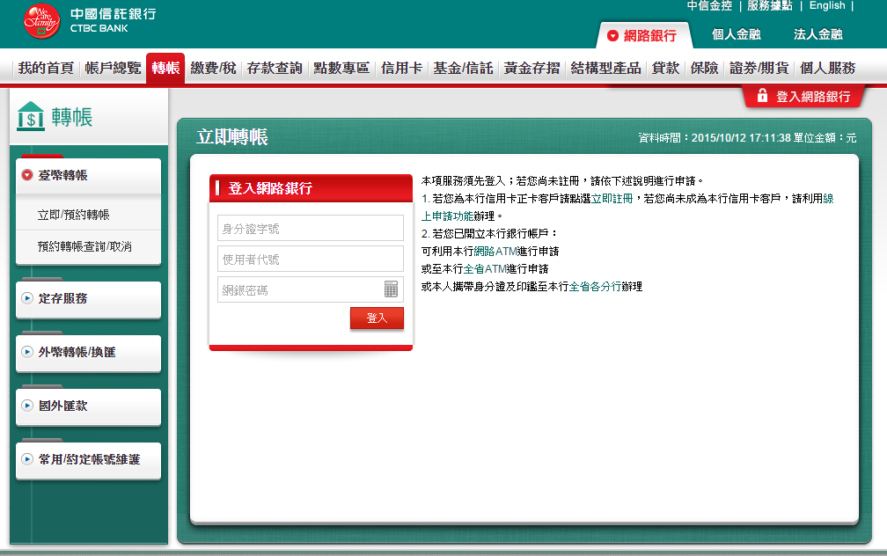
Task: Click the lock icon on 登入網路銀行 banner
Action: pyautogui.click(x=762, y=95)
